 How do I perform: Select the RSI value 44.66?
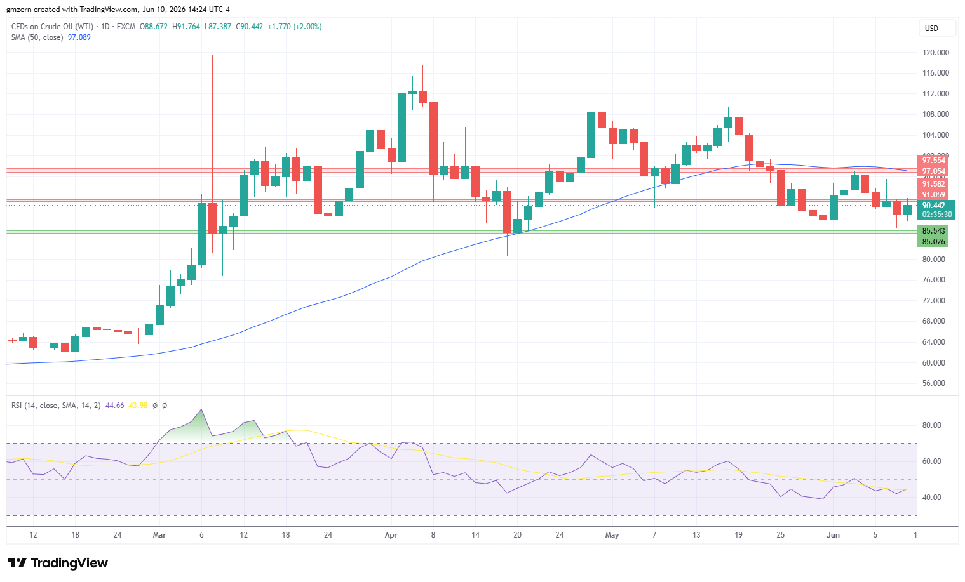coord(115,406)
